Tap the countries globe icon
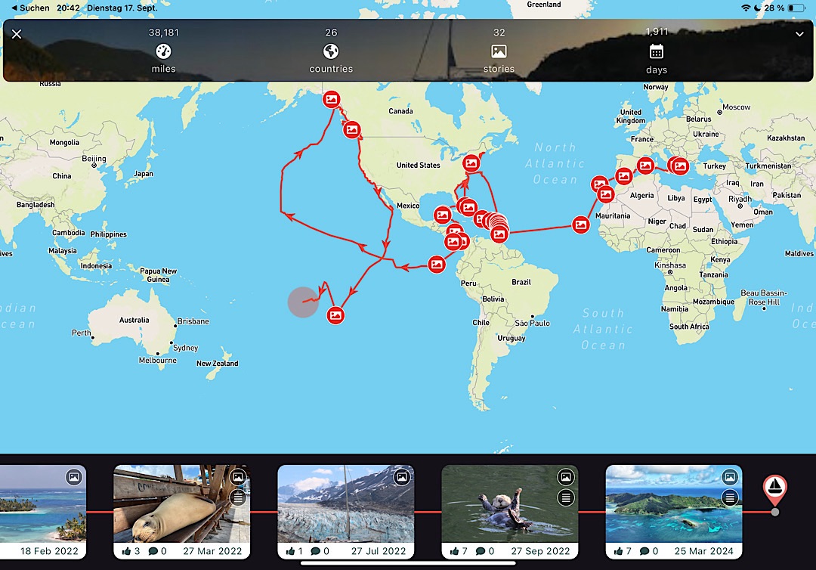The image size is (816, 570). [x=331, y=51]
